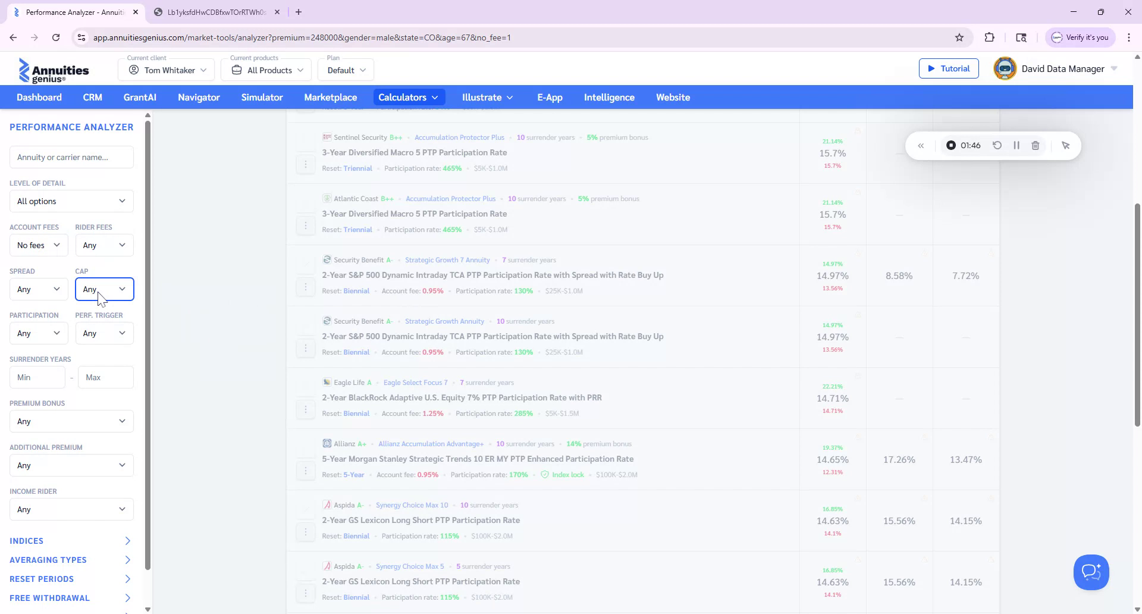The image size is (1142, 614).
Task: Open the AI chat assistant bubble
Action: [x=1091, y=572]
